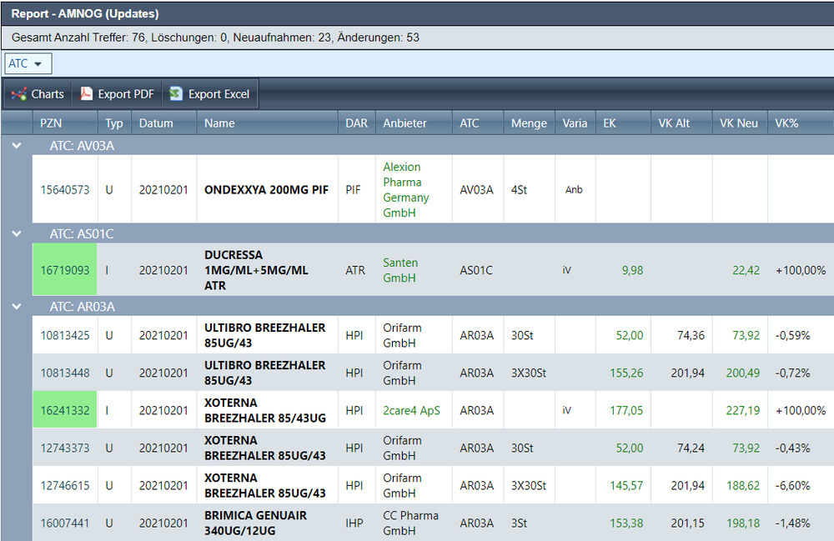Click the EK value 155,26
834x541 pixels.
tap(626, 373)
